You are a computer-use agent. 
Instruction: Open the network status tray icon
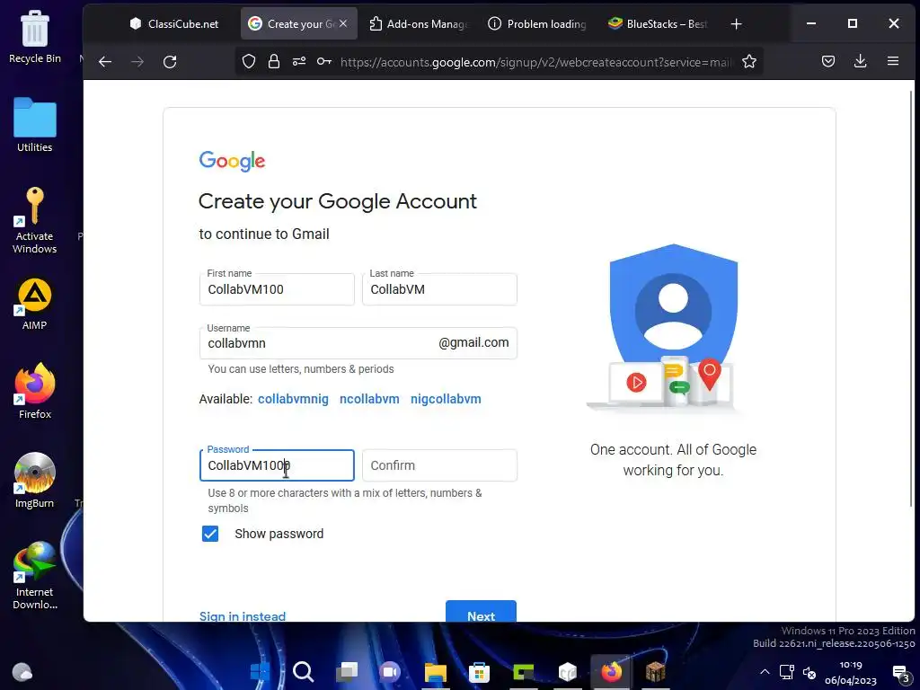point(787,672)
